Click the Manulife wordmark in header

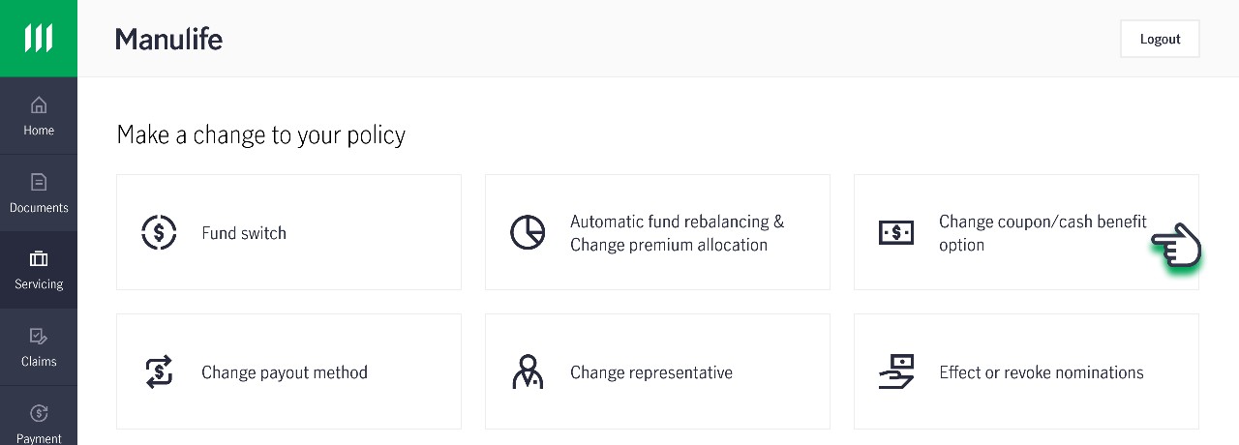[168, 39]
